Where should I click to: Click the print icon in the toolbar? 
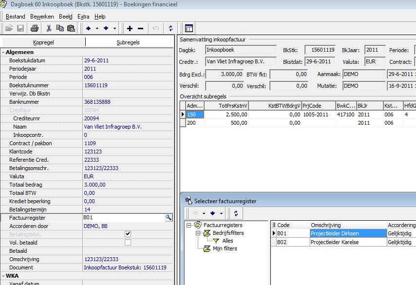[35, 28]
